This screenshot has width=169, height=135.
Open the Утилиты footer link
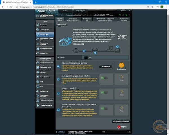[81, 131]
